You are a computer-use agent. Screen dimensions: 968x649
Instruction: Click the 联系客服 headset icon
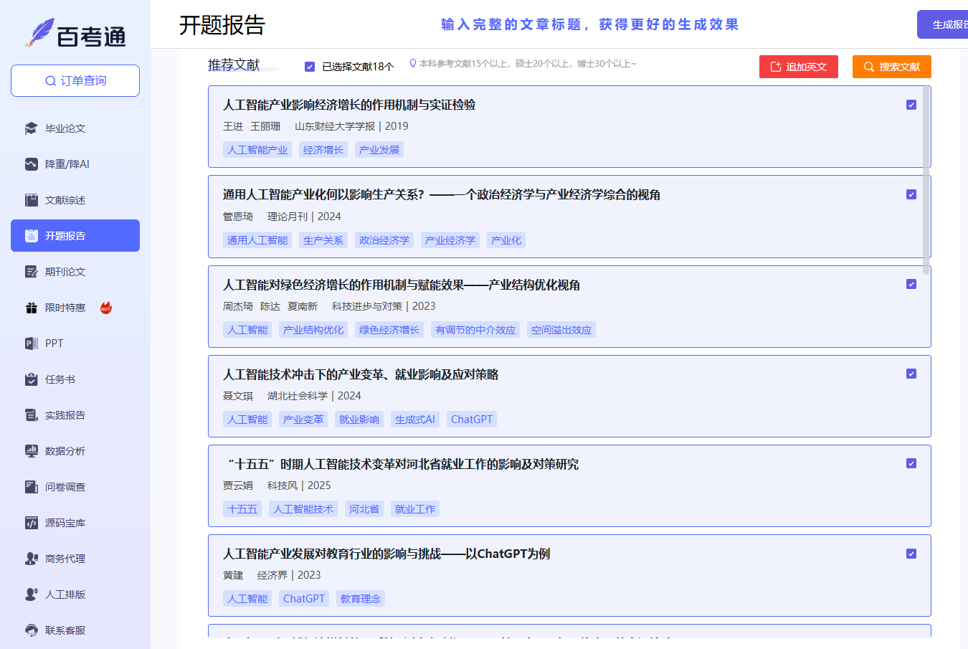click(31, 630)
